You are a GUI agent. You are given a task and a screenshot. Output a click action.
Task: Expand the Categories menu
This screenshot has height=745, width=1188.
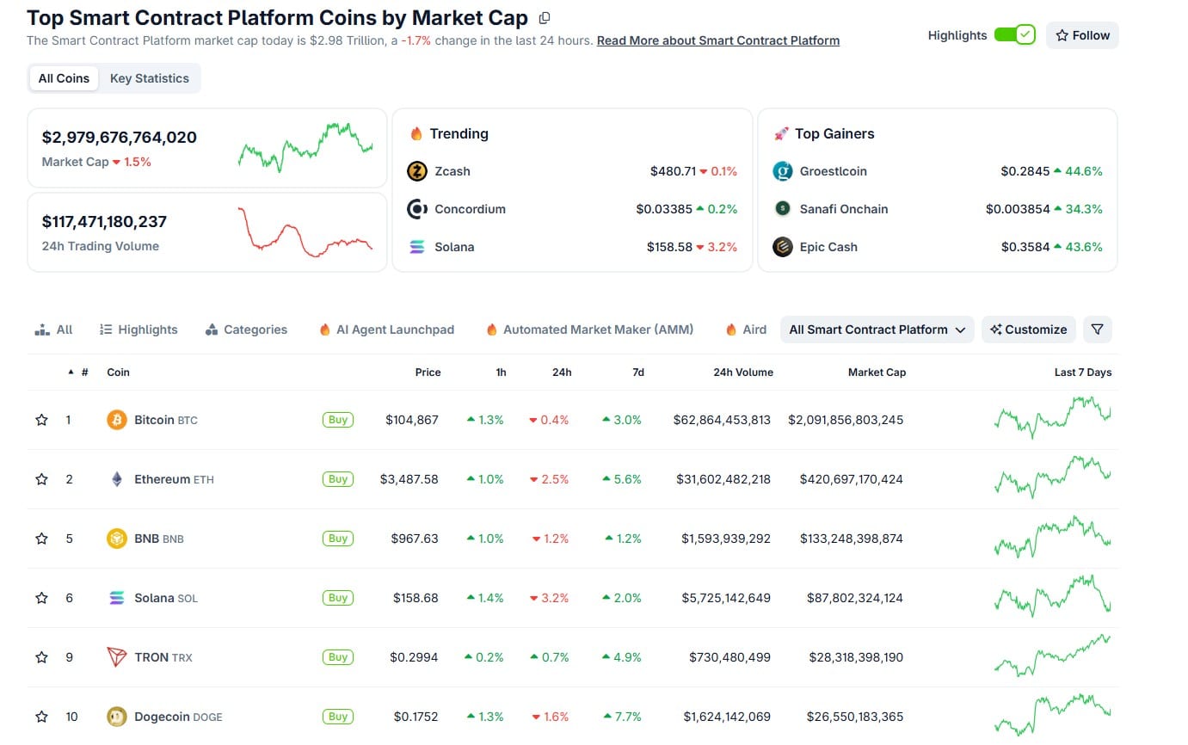[x=247, y=329]
